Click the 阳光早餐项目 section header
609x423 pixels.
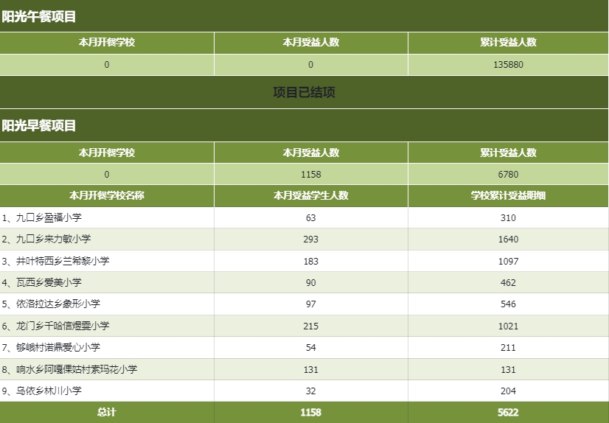click(x=39, y=126)
